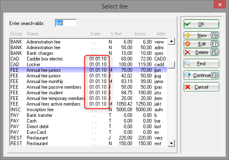Select Administration fee row with abbr admi
The image size is (229, 160).
pos(88,48)
